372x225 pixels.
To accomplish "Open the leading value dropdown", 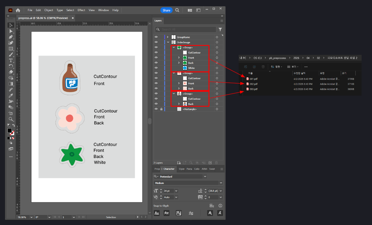I will (221, 191).
